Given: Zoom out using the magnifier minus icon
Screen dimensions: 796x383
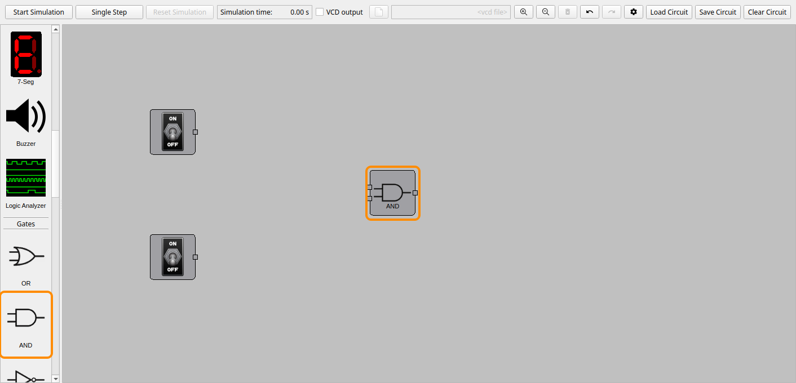Looking at the screenshot, I should tap(546, 12).
